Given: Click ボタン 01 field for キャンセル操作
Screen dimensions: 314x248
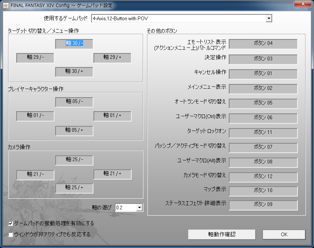Looking at the screenshot, I should pos(263,74).
